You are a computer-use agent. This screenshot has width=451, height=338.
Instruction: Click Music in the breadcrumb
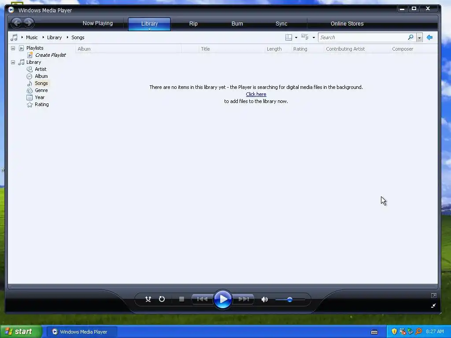pos(32,37)
